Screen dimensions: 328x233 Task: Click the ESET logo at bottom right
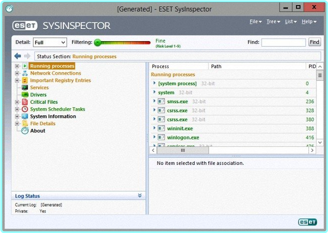(x=307, y=222)
